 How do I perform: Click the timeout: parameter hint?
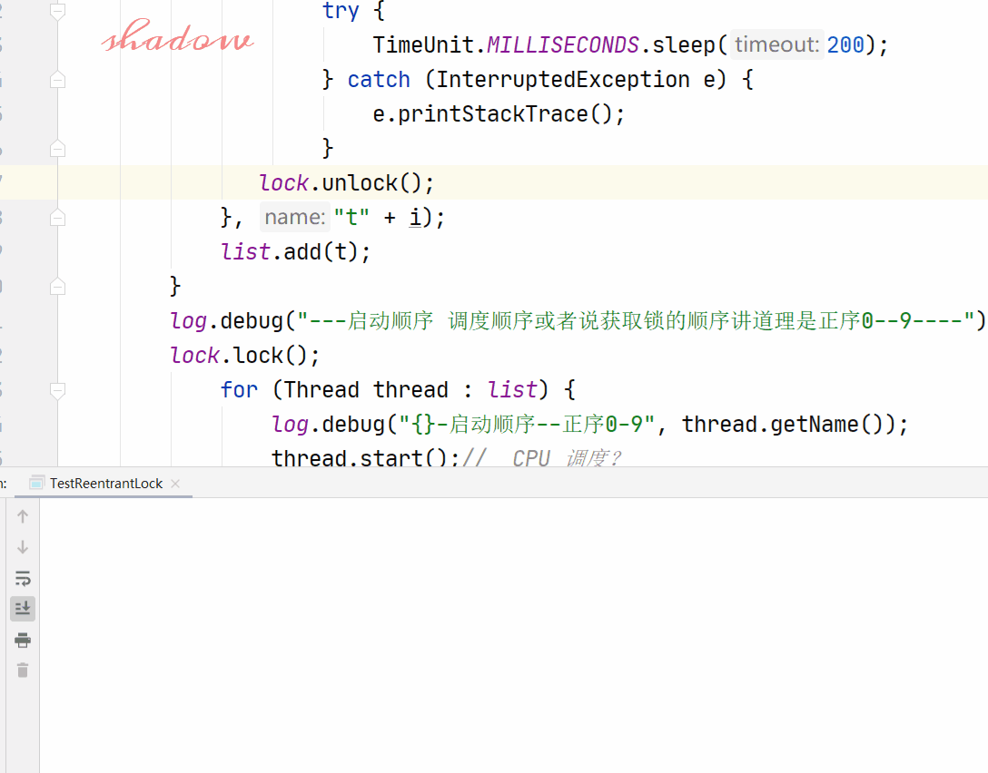[x=777, y=44]
